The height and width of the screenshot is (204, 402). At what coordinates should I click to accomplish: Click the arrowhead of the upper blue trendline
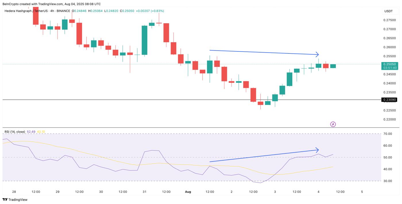(317, 54)
